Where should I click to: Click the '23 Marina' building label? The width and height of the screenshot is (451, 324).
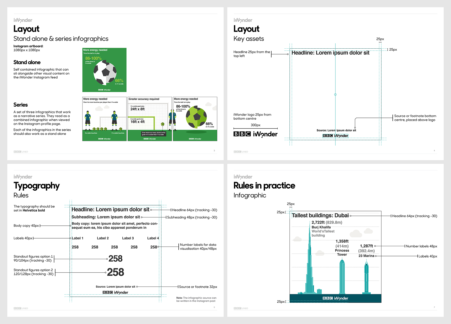pos(366,256)
